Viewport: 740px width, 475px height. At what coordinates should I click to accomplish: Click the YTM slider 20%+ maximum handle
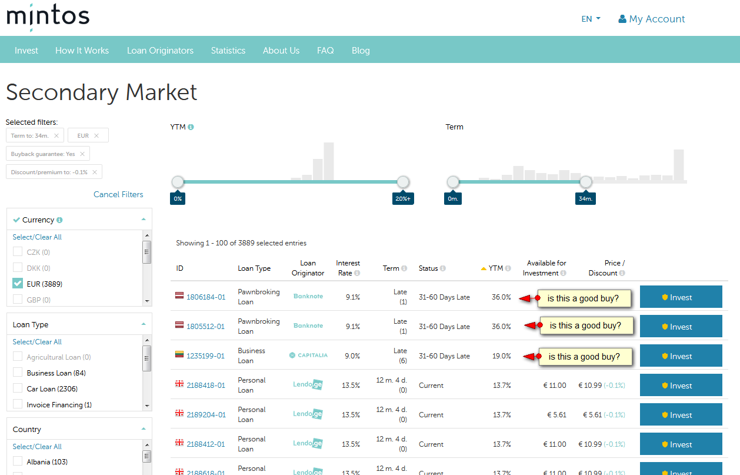[x=403, y=182]
